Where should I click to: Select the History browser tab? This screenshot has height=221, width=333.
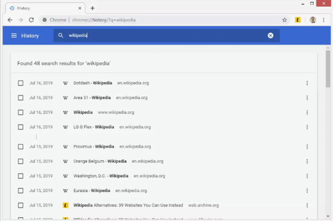click(x=45, y=8)
